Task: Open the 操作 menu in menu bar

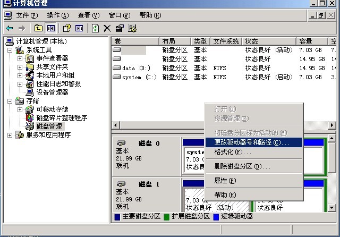Action: (x=57, y=15)
